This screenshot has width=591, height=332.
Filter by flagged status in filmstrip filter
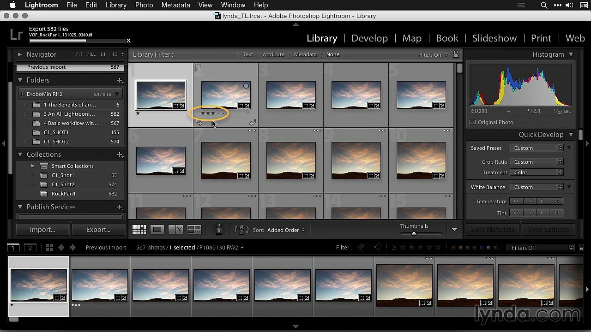pos(361,248)
